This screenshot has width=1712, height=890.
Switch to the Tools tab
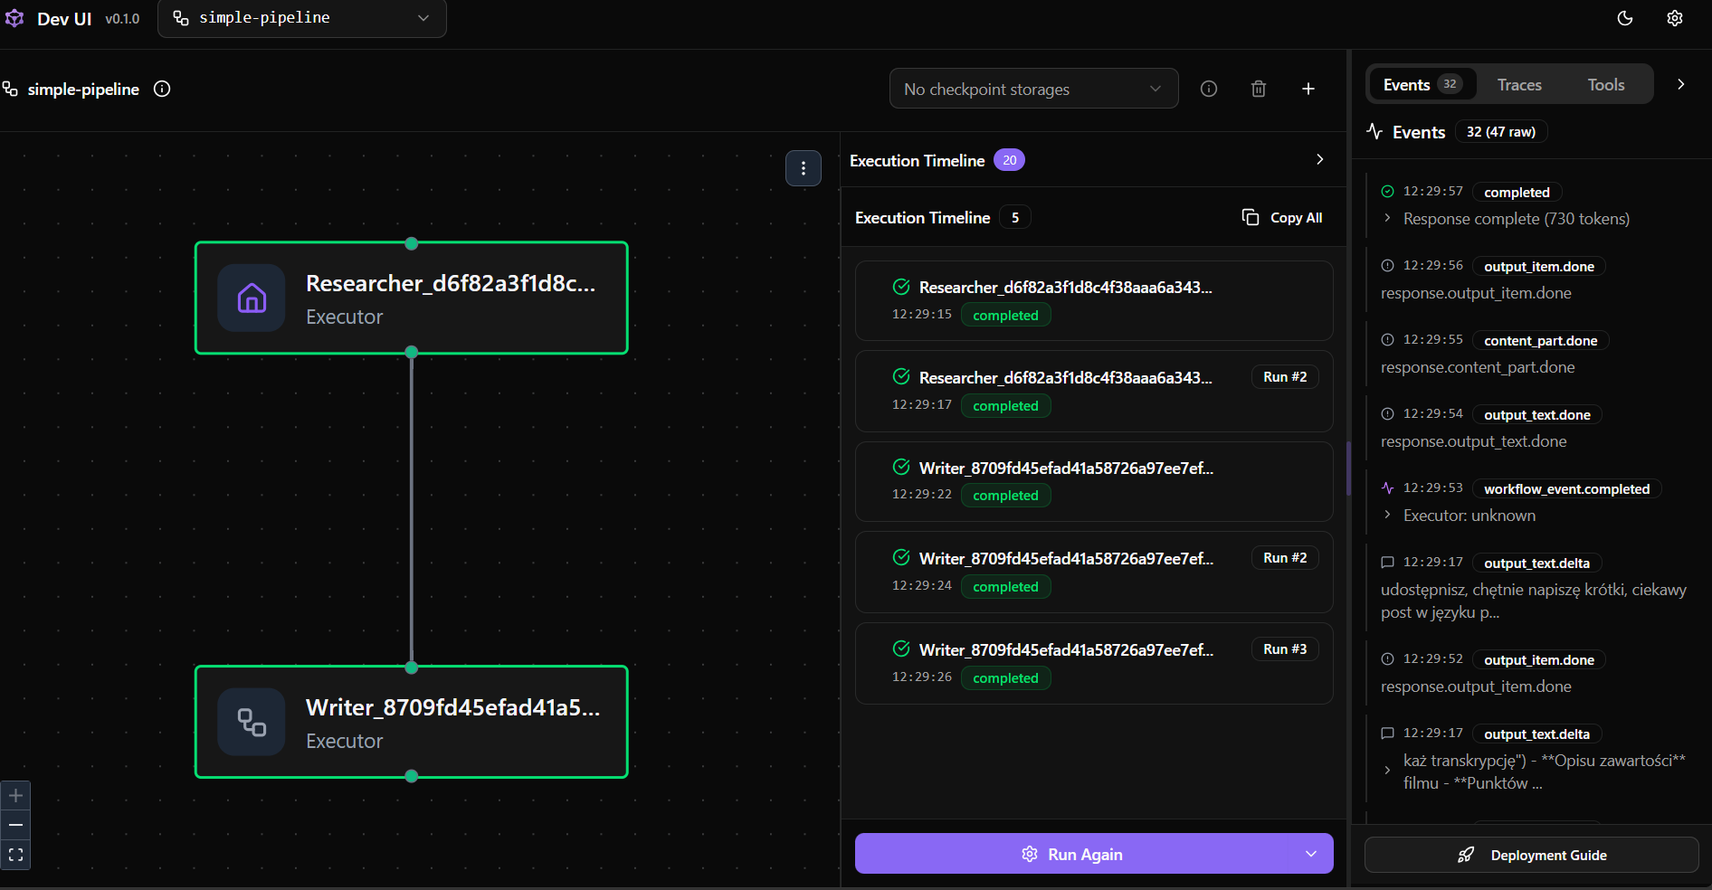[1606, 84]
